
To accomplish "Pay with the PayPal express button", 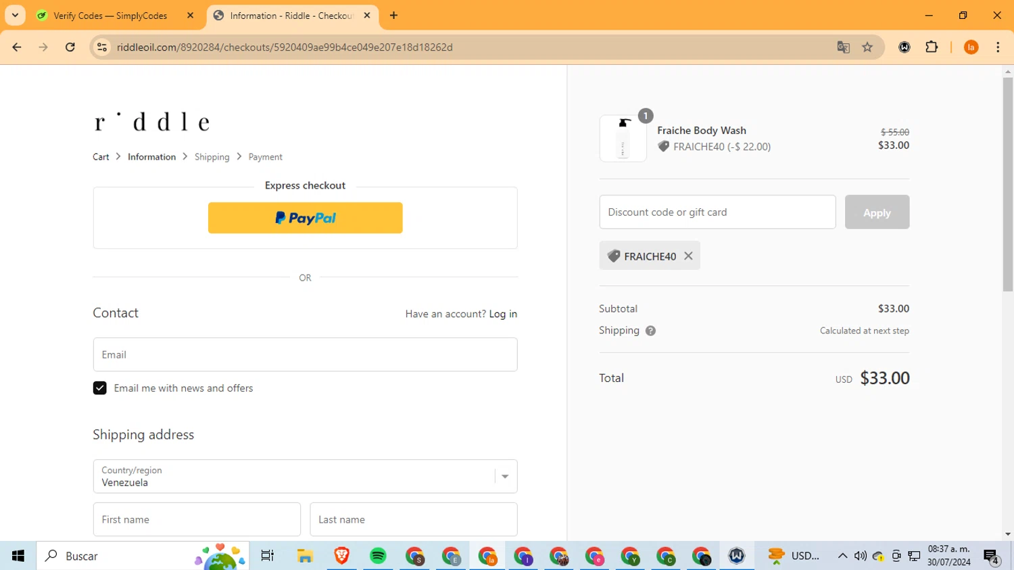I will [305, 218].
